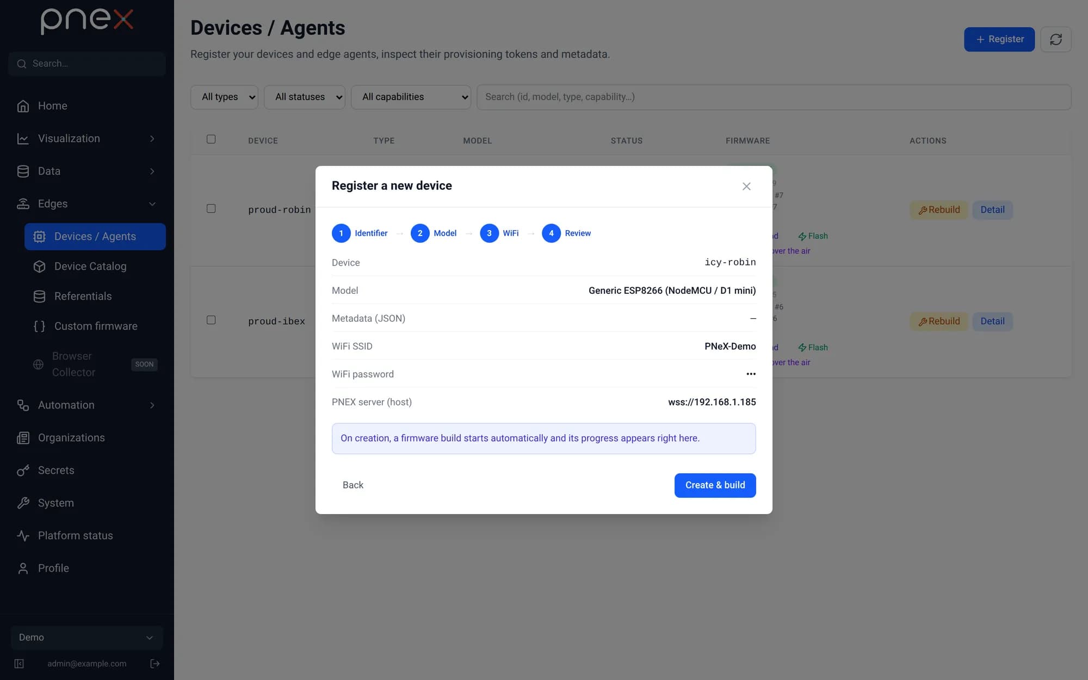Click the Flash lightning link in the proud-robin row
This screenshot has width=1088, height=680.
coord(813,236)
